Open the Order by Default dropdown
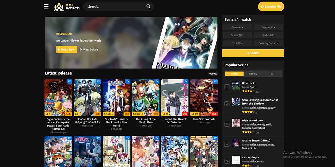 click(x=269, y=43)
